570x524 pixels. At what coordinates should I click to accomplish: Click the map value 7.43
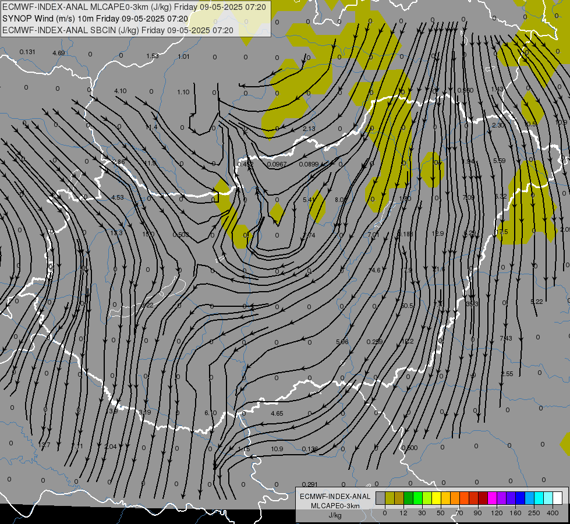click(x=505, y=338)
